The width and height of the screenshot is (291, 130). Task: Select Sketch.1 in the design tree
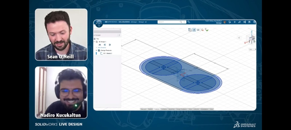coord(109,53)
